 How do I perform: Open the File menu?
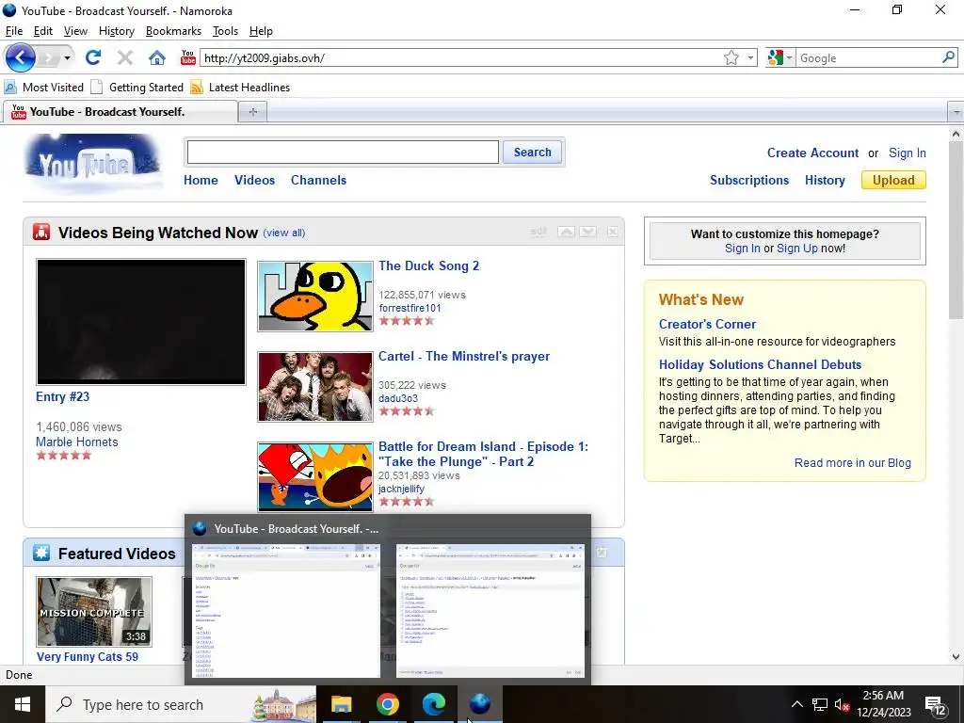[13, 31]
